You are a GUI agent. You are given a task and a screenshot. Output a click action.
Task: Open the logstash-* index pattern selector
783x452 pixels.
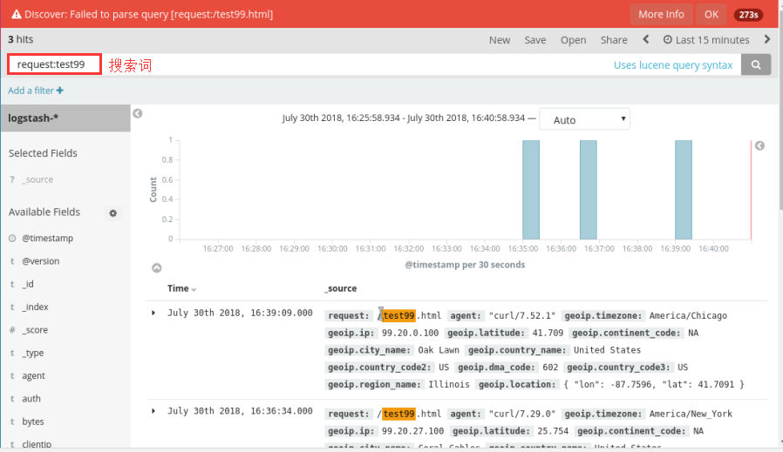[65, 118]
